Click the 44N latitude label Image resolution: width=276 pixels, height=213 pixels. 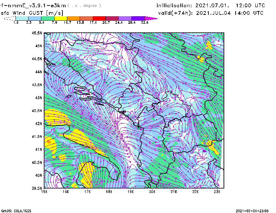click(39, 72)
